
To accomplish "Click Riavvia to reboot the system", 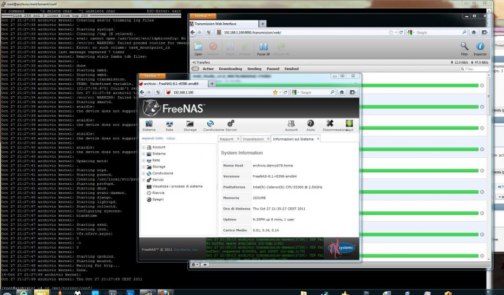I will pos(155,193).
